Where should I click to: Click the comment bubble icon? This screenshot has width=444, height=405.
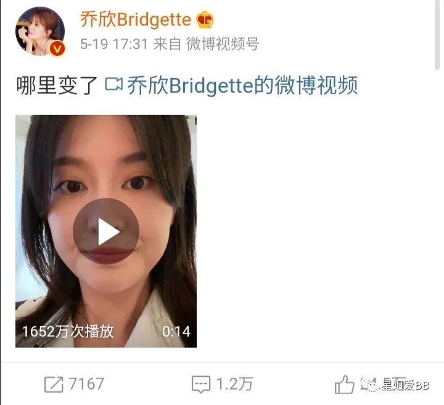(x=201, y=384)
